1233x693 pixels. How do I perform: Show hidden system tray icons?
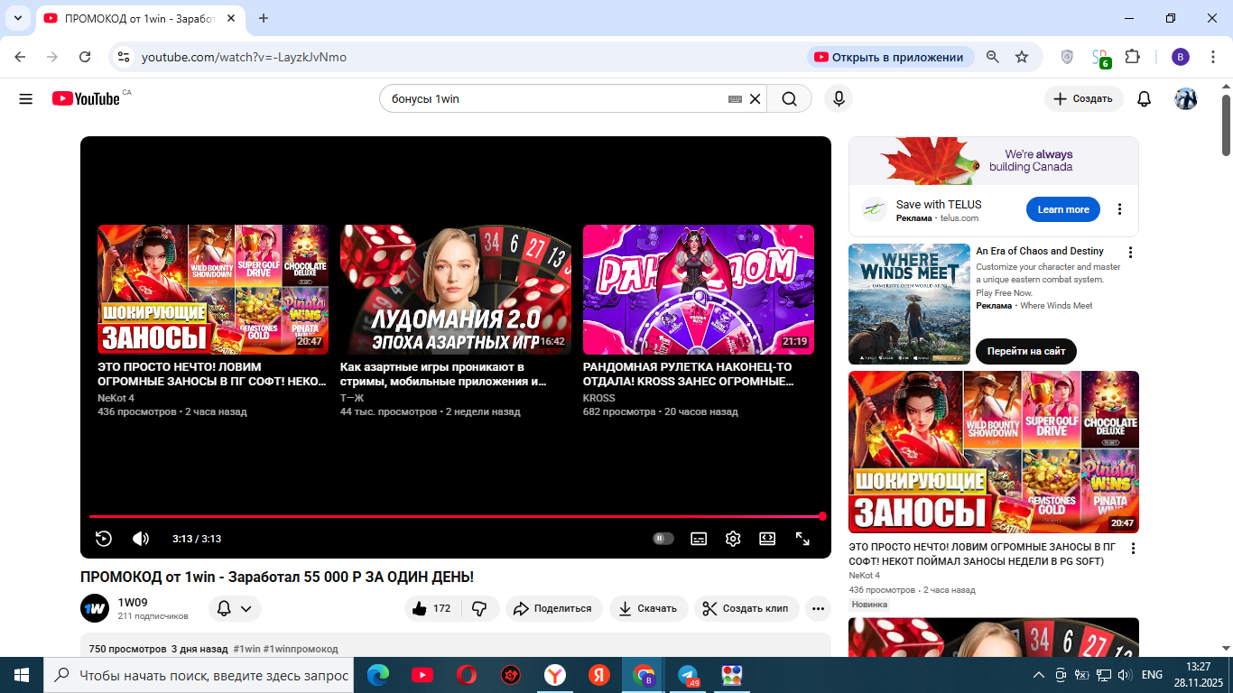pyautogui.click(x=1038, y=675)
